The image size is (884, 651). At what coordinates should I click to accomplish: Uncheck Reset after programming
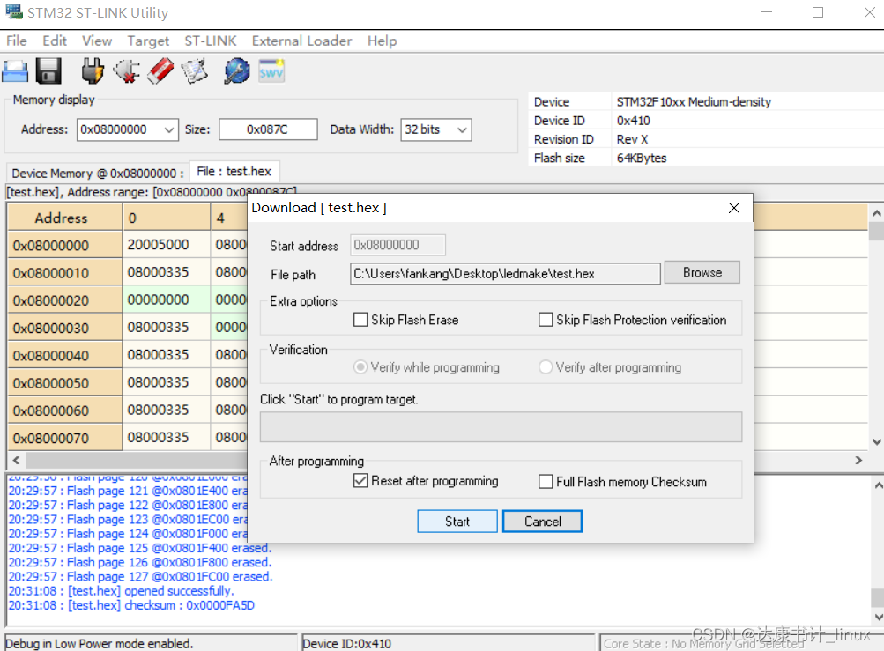point(360,481)
